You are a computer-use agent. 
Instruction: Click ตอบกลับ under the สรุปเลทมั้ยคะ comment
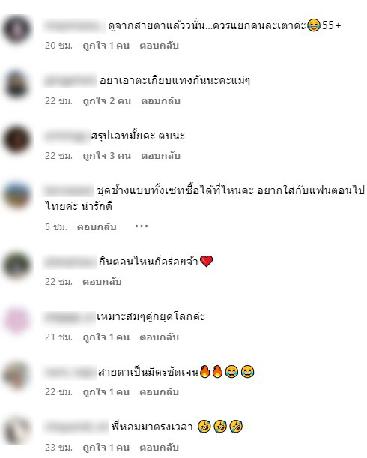click(160, 156)
